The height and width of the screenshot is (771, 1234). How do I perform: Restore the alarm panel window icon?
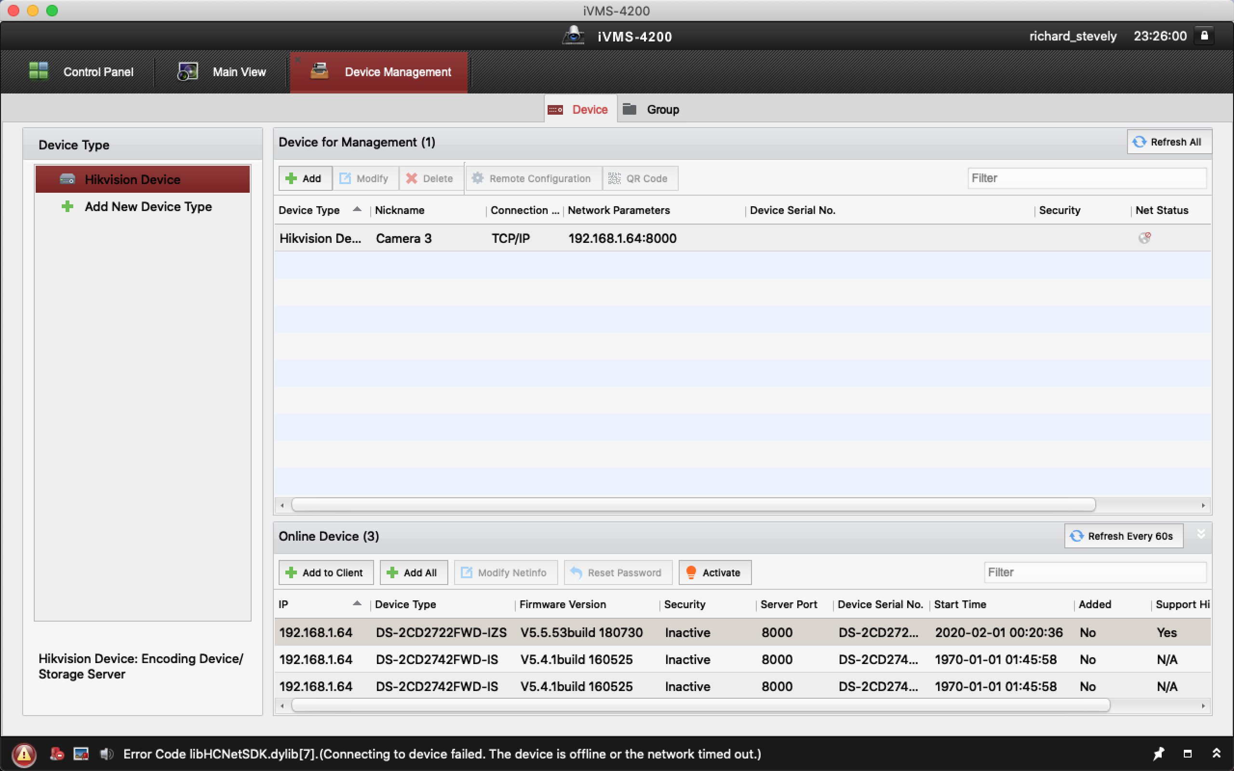[1188, 754]
